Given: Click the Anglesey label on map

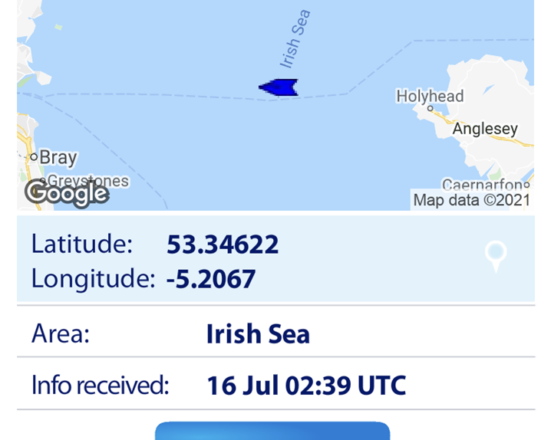Looking at the screenshot, I should 485,129.
